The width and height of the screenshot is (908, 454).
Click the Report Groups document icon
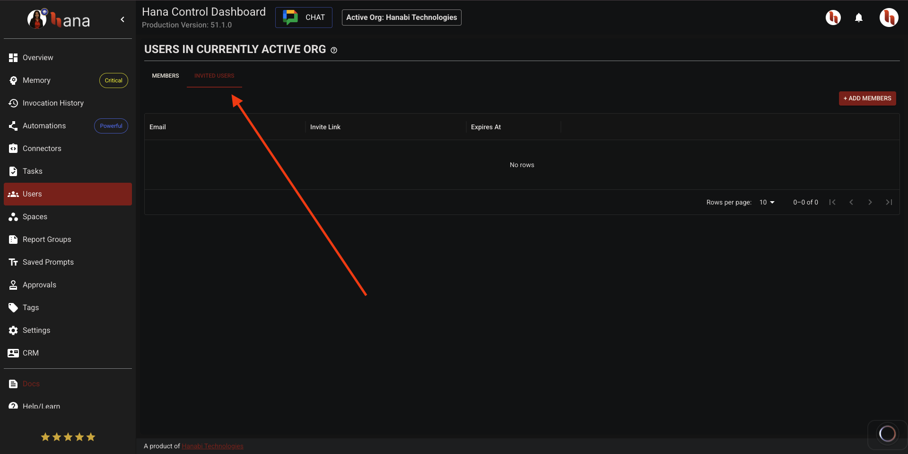(x=13, y=240)
